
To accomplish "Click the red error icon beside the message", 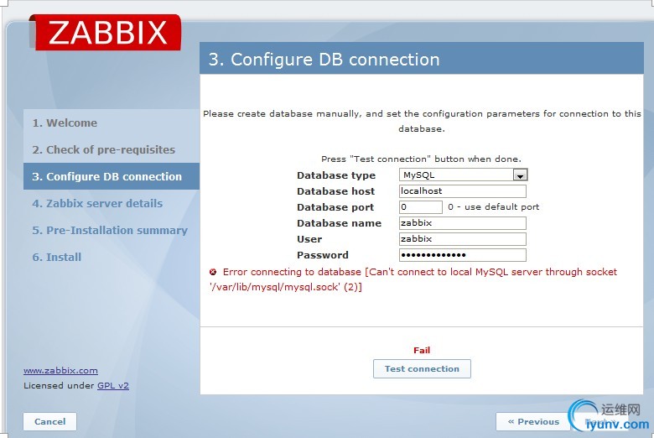I will (213, 272).
